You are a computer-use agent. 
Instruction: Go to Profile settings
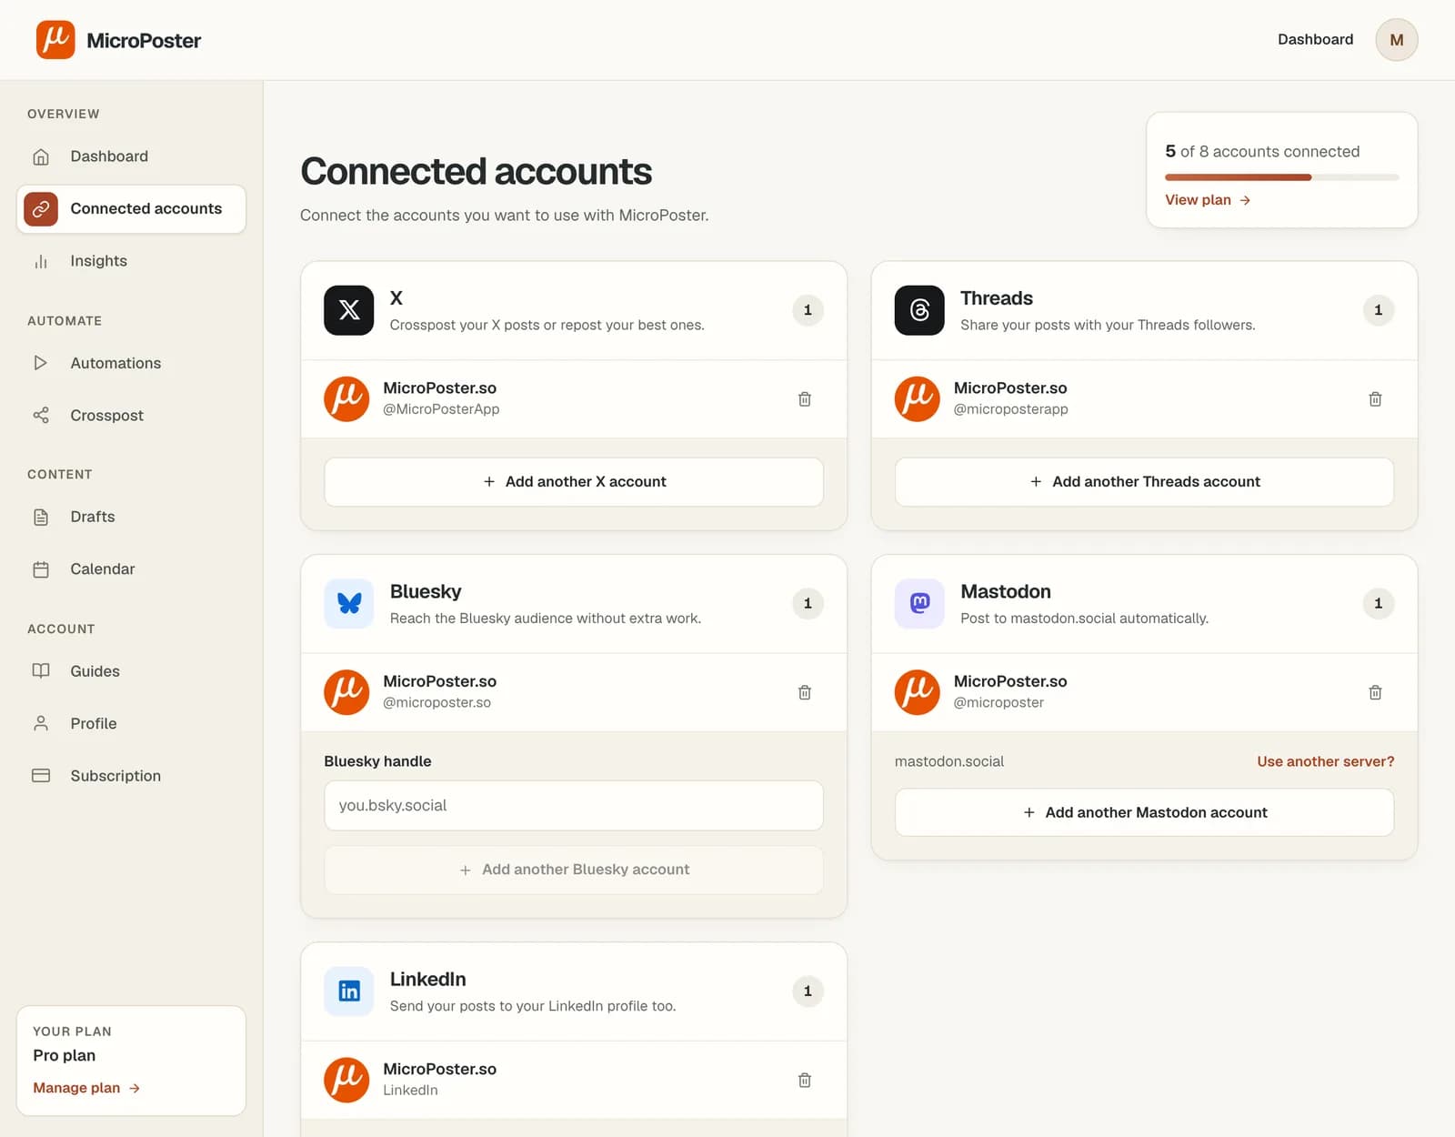tap(131, 724)
